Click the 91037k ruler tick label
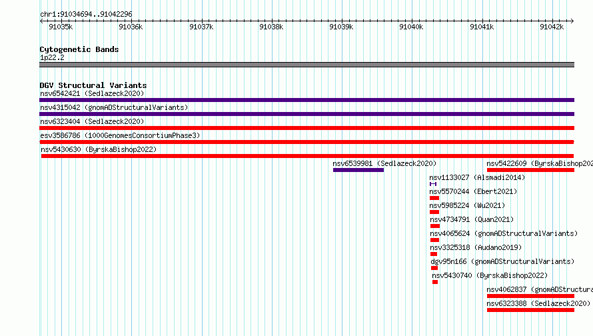This screenshot has height=336, width=593. click(201, 27)
